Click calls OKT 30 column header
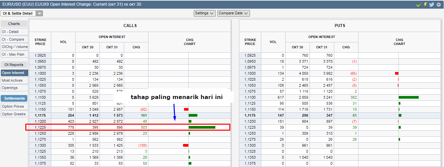Viewport: 444px width, 167px height. tap(88, 47)
